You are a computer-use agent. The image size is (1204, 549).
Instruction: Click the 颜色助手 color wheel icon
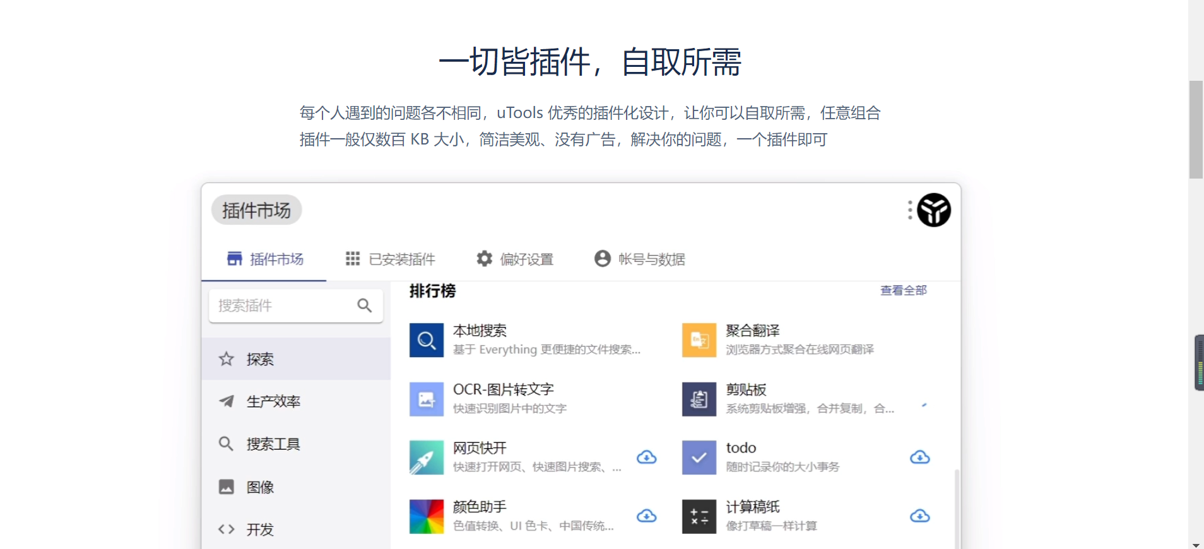click(427, 517)
